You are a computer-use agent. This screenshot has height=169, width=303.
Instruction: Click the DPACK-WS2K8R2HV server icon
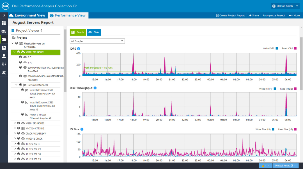(x=23, y=133)
